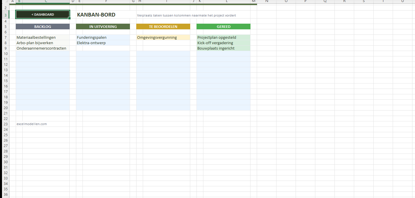Click the Funderingspalen task cell
This screenshot has height=198, width=415.
pyautogui.click(x=92, y=37)
